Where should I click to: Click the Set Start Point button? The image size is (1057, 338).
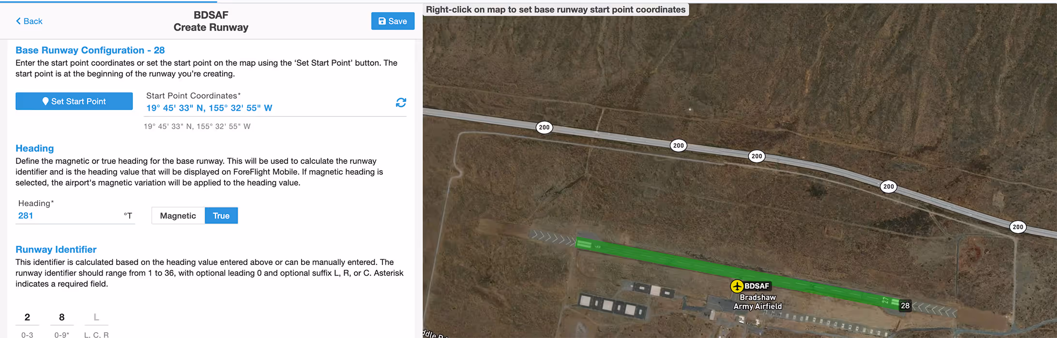[74, 101]
